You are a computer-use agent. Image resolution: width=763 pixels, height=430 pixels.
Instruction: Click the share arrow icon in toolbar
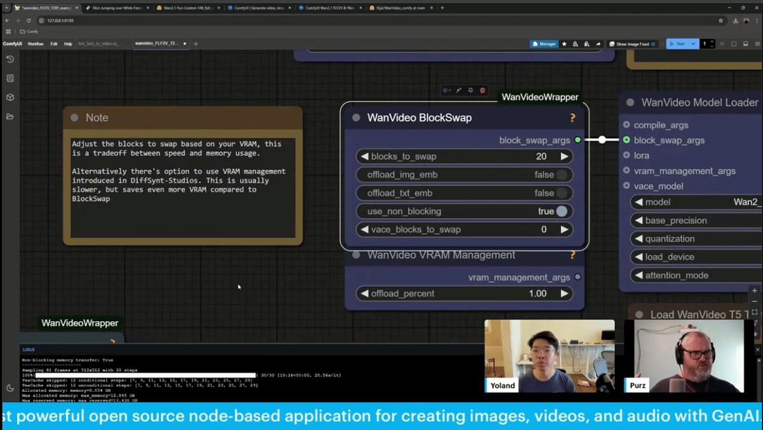pyautogui.click(x=598, y=44)
